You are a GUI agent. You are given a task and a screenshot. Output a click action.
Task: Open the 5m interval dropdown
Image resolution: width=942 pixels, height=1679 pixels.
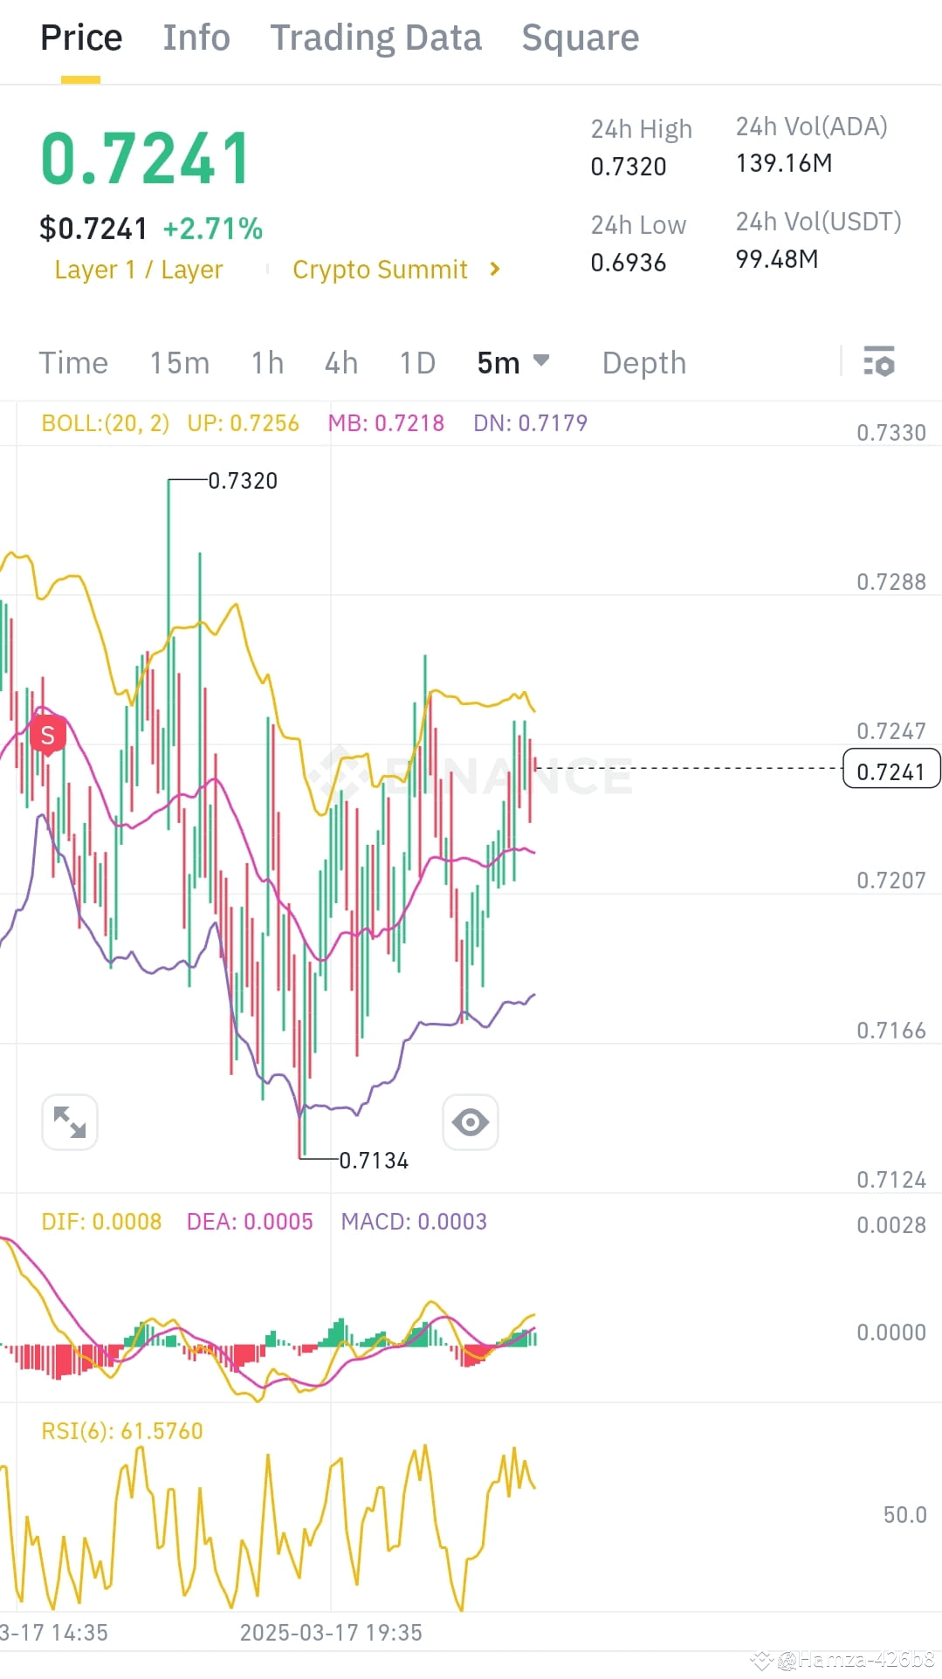tap(513, 361)
